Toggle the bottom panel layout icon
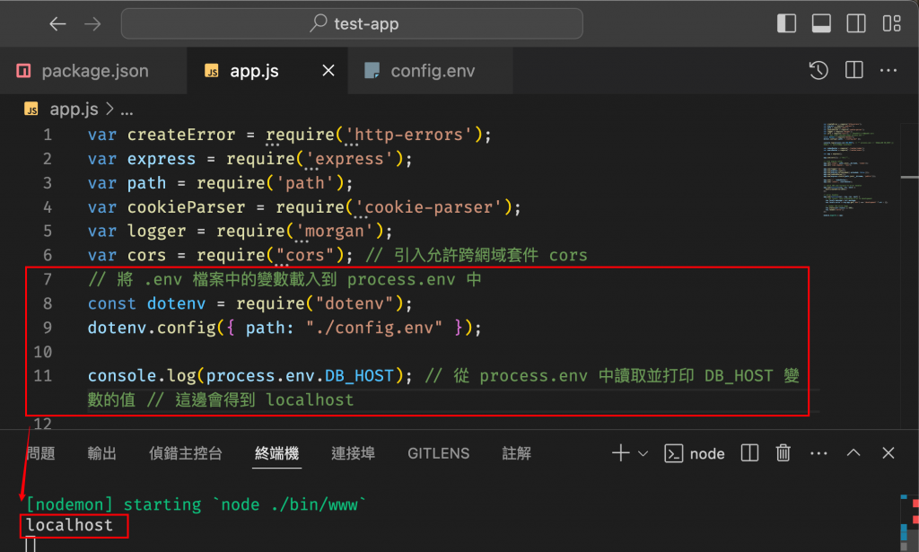The height and width of the screenshot is (552, 919). [821, 23]
